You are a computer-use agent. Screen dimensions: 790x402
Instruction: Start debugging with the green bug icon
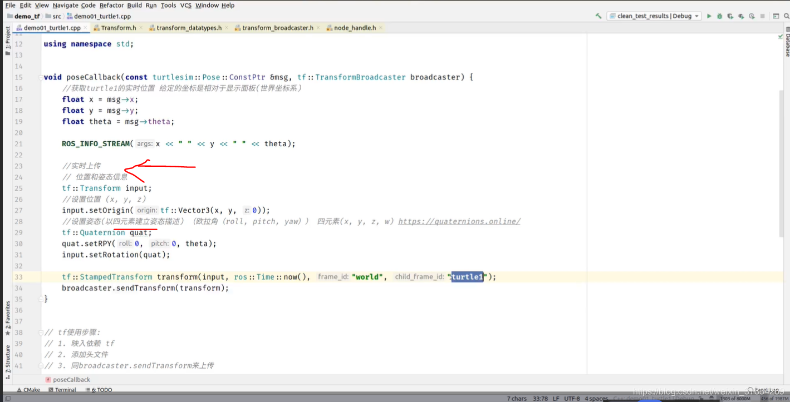[720, 16]
